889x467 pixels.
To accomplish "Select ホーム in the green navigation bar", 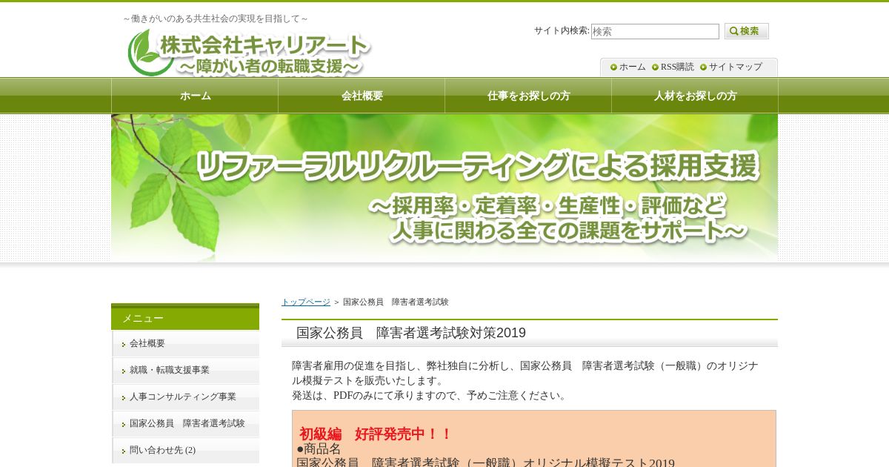I will tap(195, 96).
